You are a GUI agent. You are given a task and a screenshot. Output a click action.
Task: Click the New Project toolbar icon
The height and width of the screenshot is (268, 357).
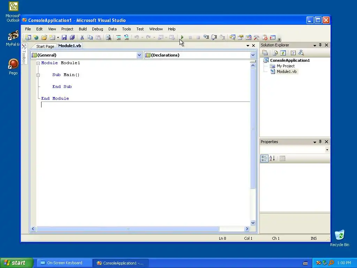coord(28,37)
